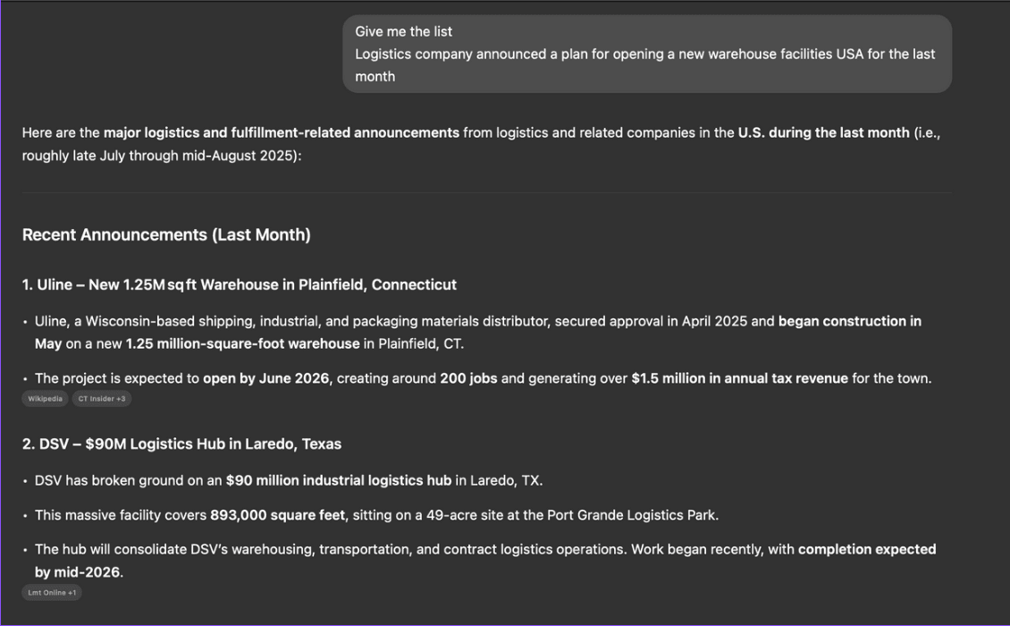Click the bold text 'open by June 2026'
Viewport: 1010px width, 626px height.
click(x=265, y=379)
